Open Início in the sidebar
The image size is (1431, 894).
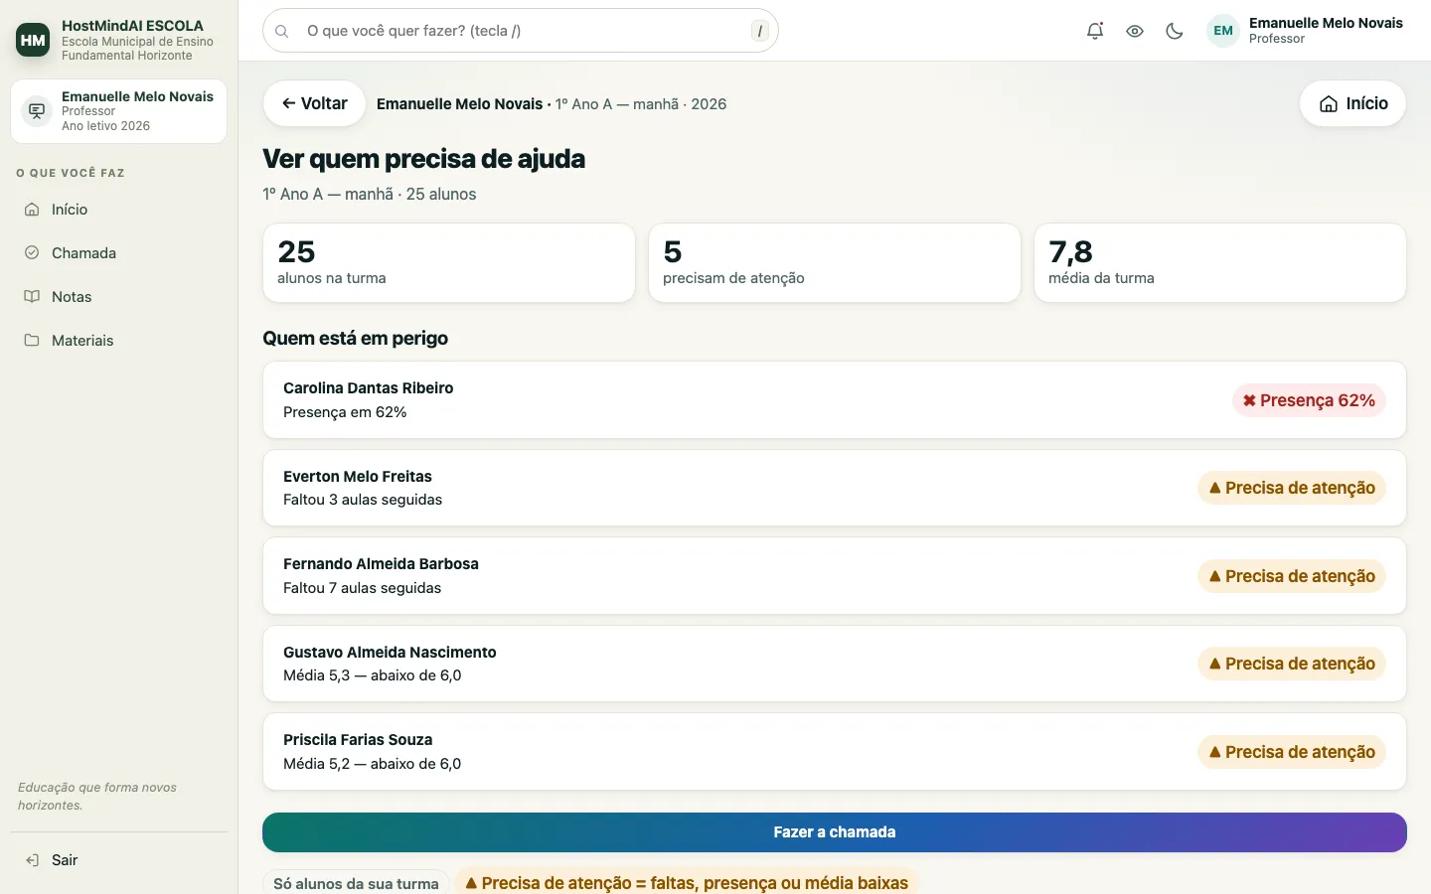coord(119,210)
